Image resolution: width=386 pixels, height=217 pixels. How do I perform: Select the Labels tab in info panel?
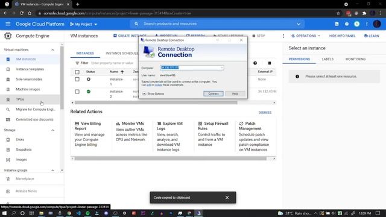click(327, 59)
